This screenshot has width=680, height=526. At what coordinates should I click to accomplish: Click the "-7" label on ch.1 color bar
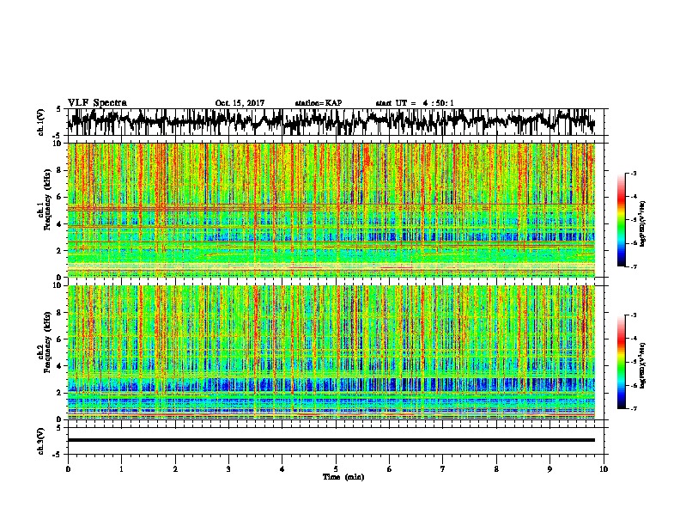pyautogui.click(x=633, y=266)
